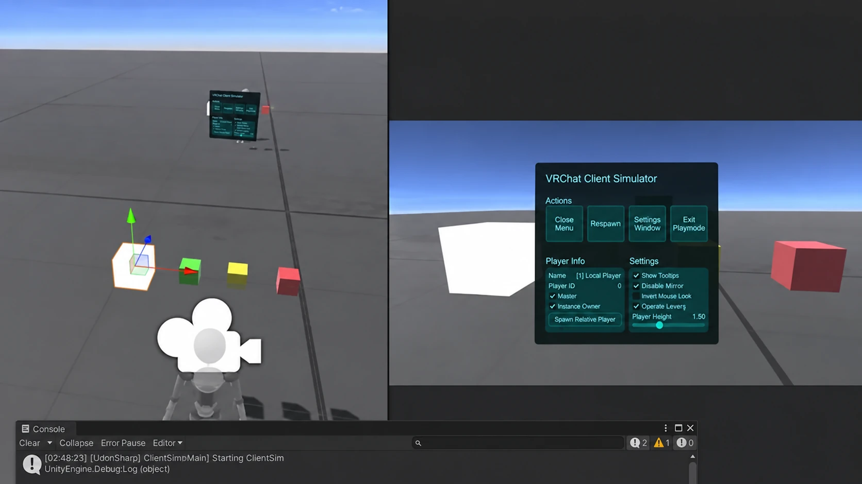Click the red X-axis gizmo arrow
Viewport: 862px width, 484px height.
point(190,270)
